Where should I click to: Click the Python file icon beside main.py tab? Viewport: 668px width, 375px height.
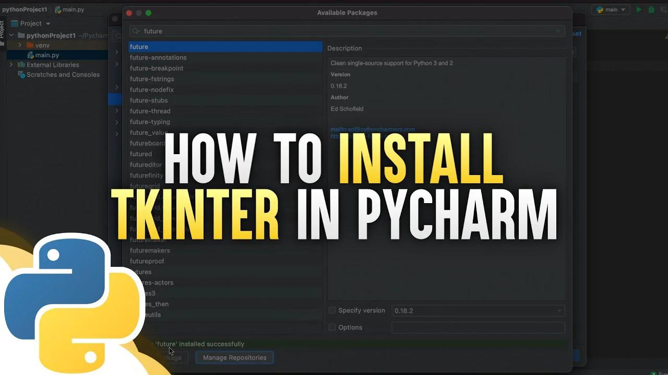(x=57, y=9)
